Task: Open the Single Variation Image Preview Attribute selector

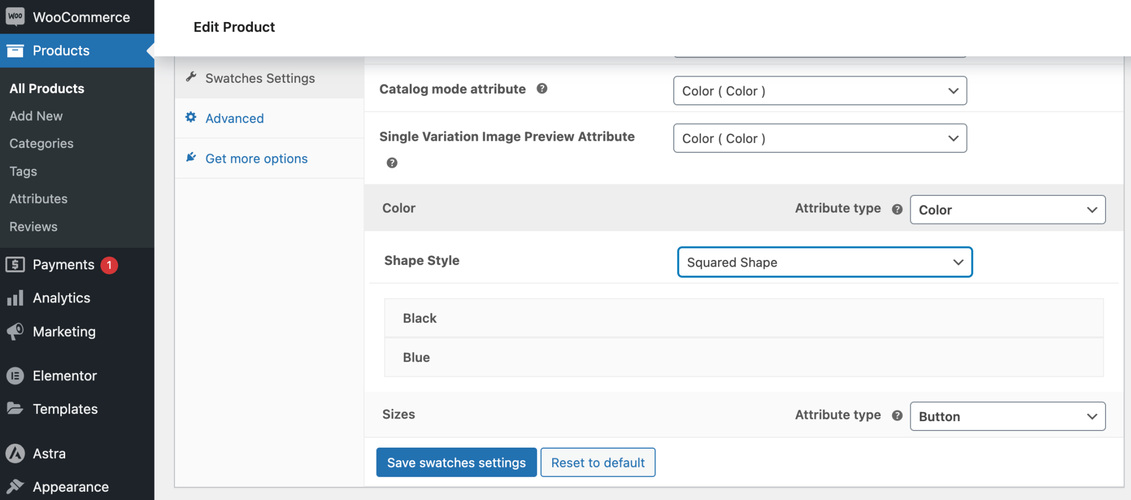Action: (820, 138)
